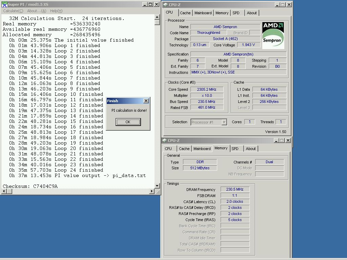This screenshot has height=260, width=347.
Task: Open the About menu in Super PI
Action: [x=37, y=11]
